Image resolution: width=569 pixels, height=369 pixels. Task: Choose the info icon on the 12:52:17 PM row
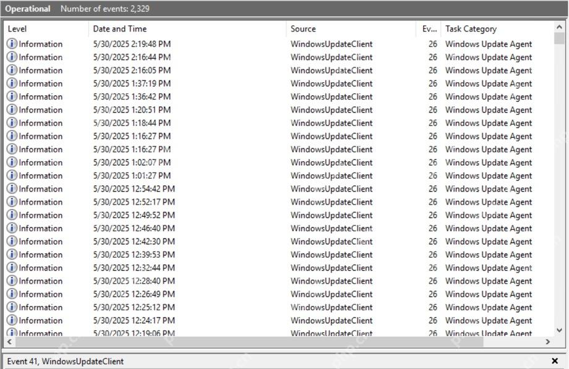(x=12, y=201)
